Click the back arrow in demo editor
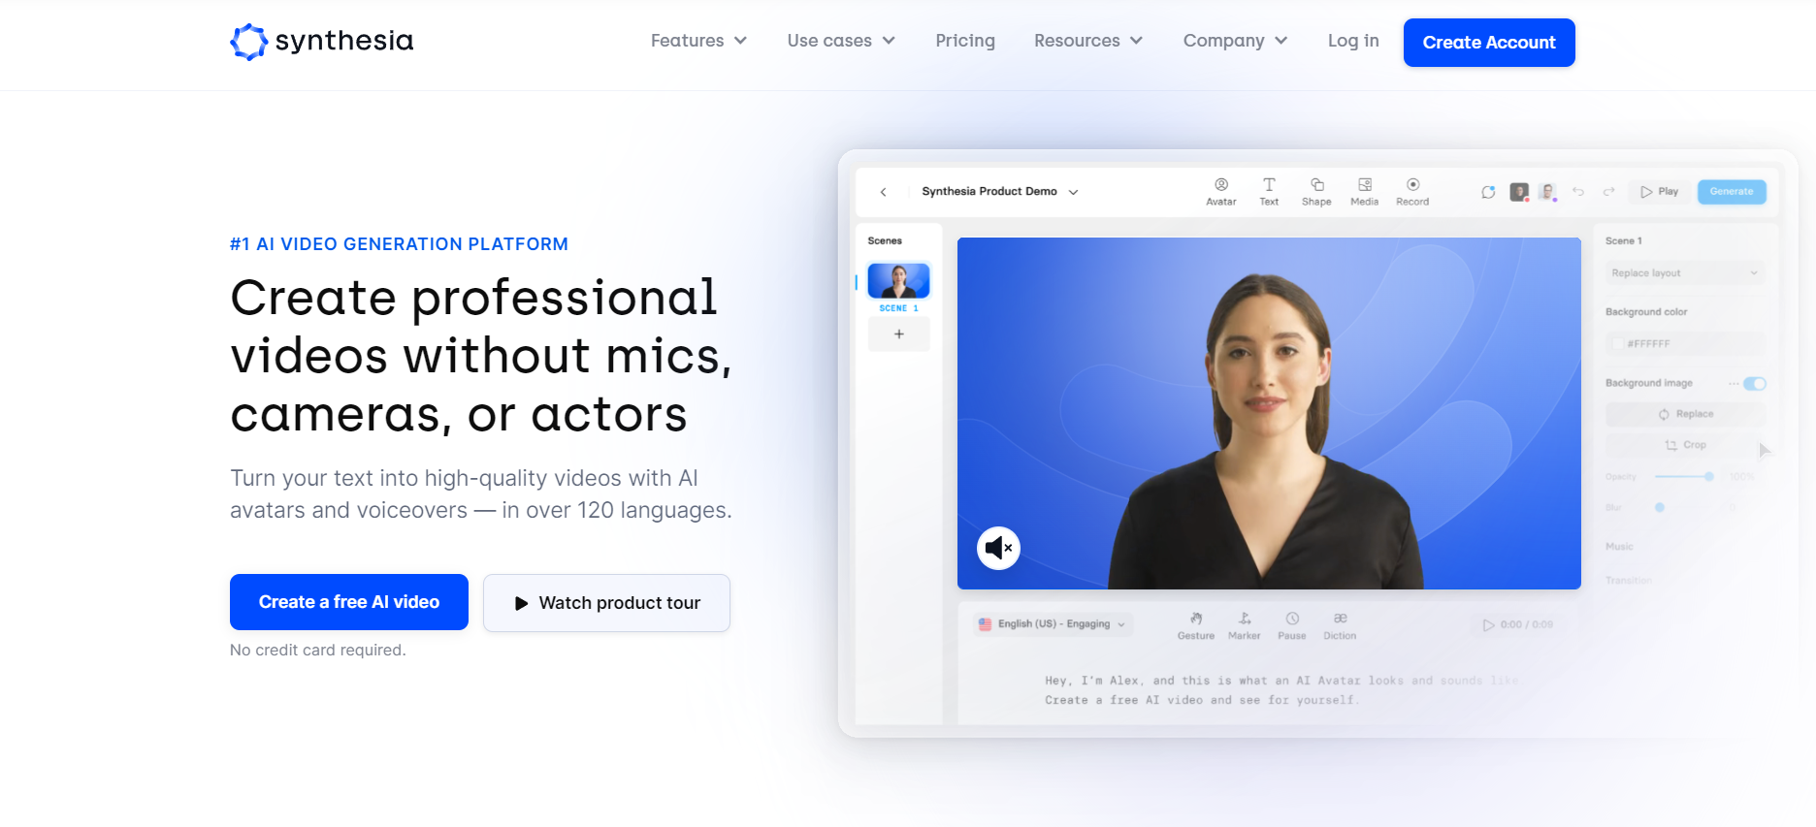 [884, 192]
